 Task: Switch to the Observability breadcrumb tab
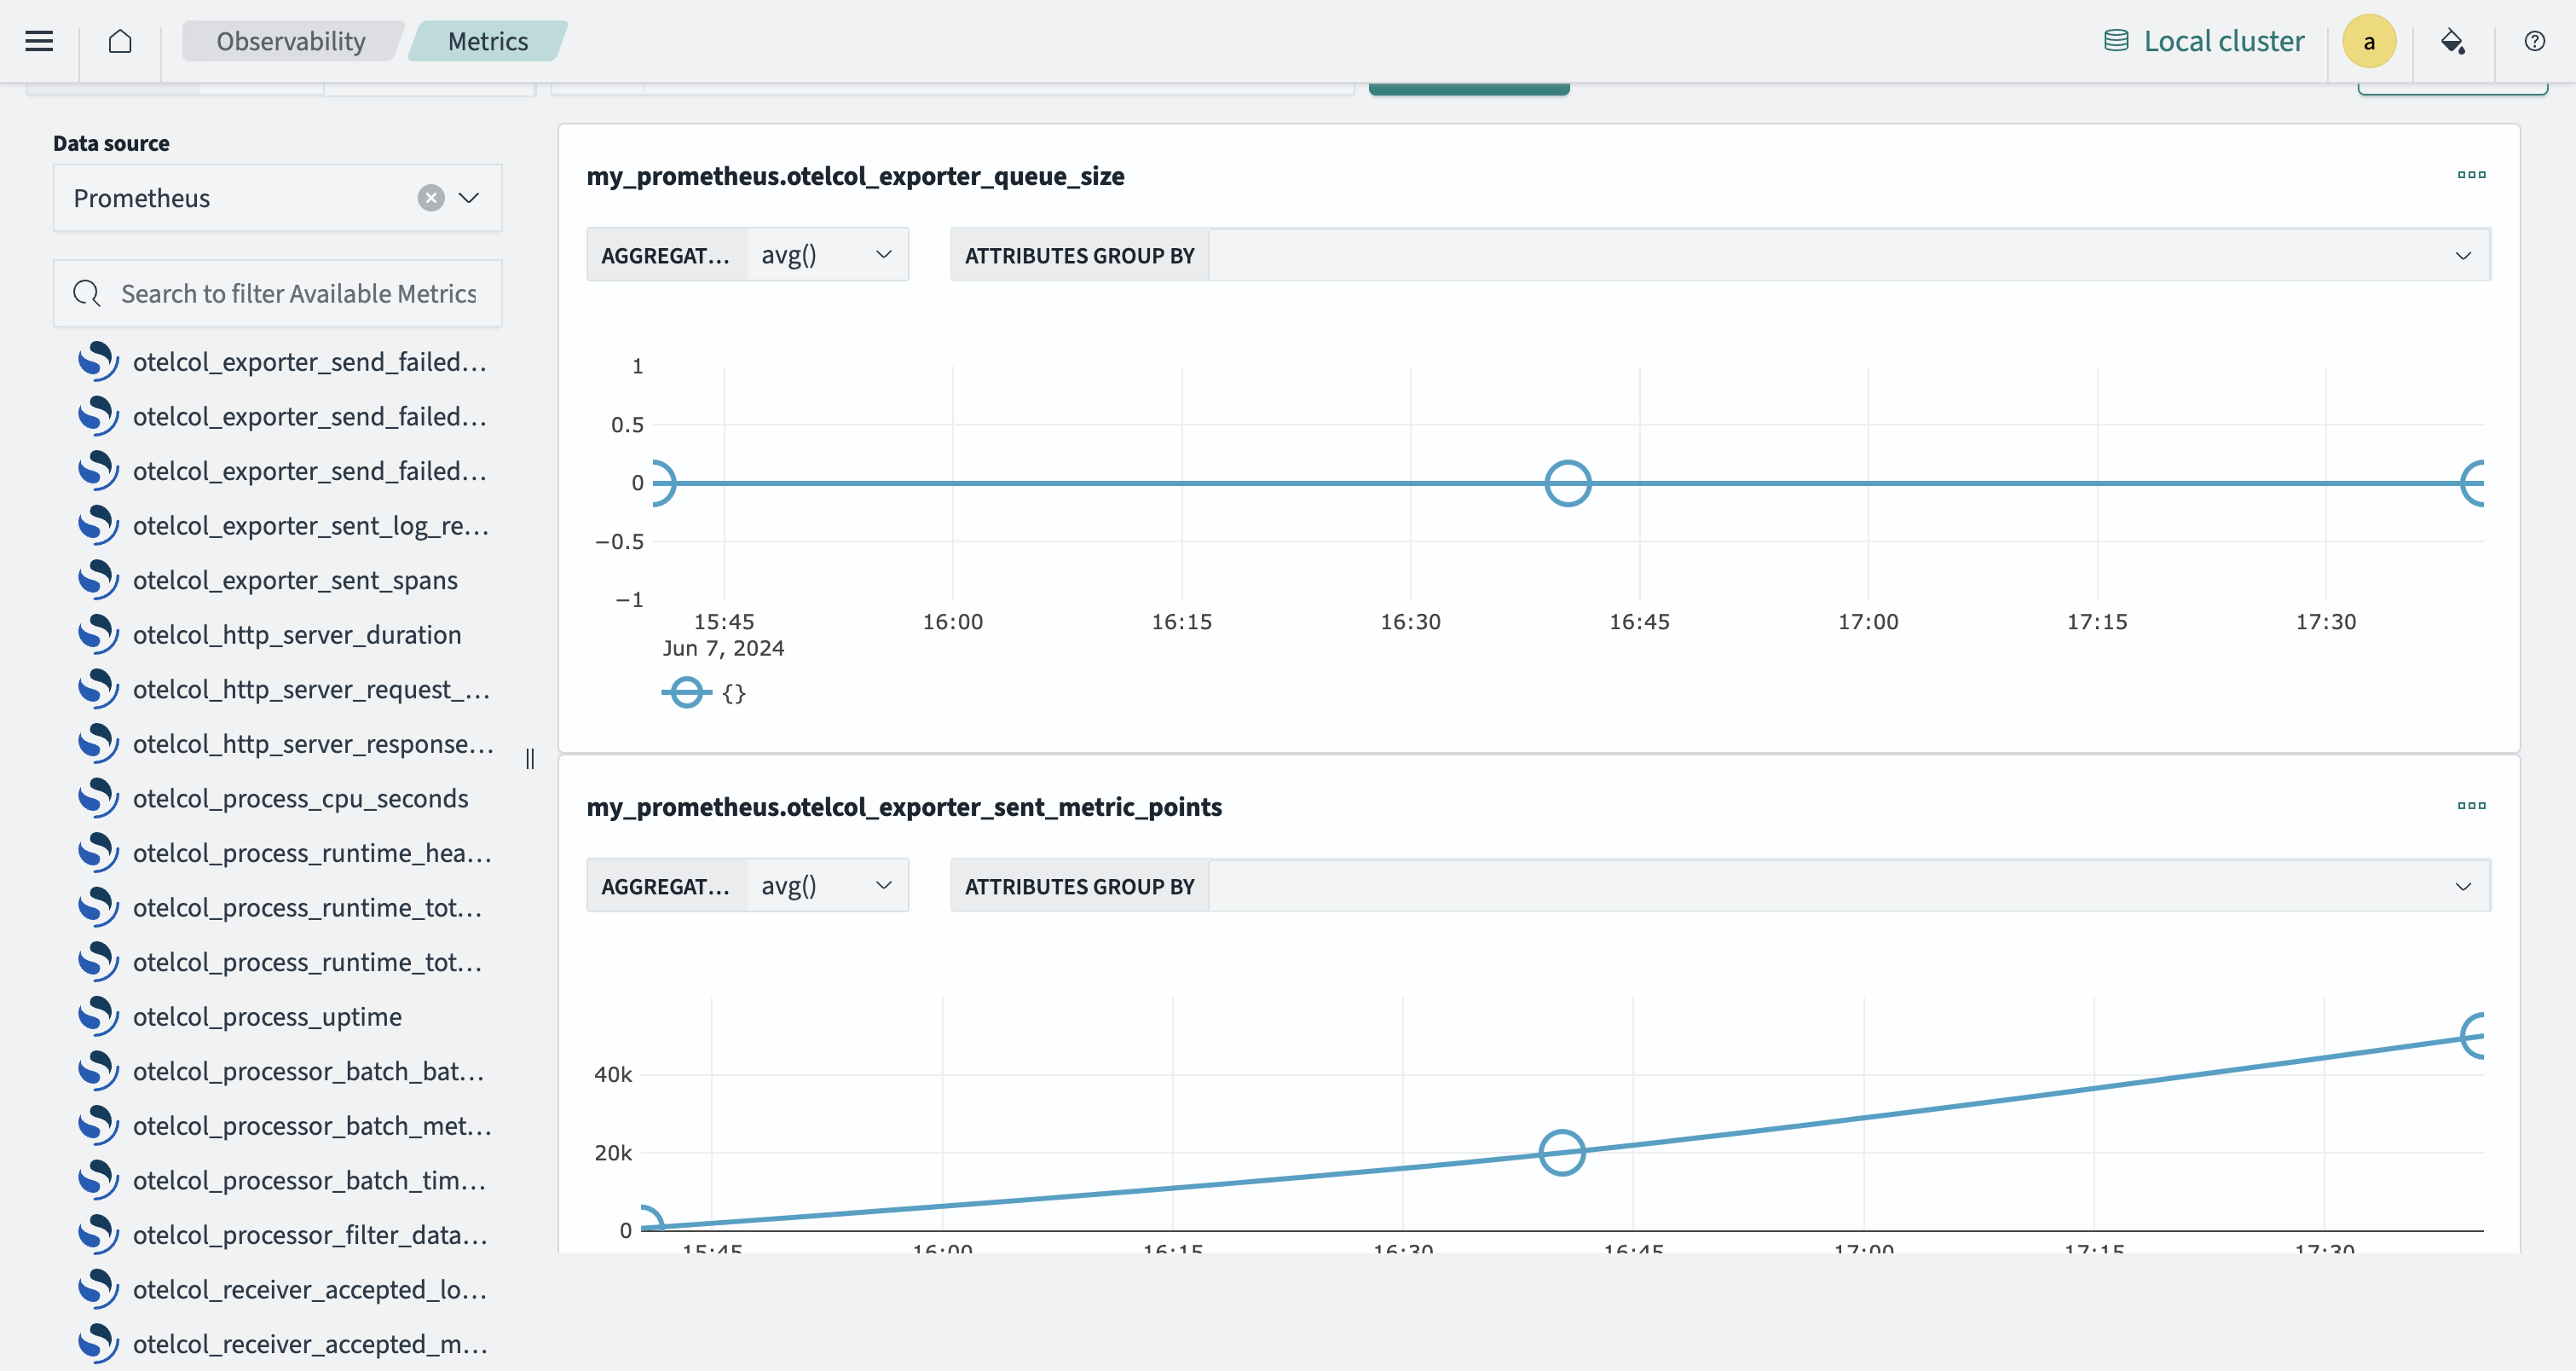[291, 41]
